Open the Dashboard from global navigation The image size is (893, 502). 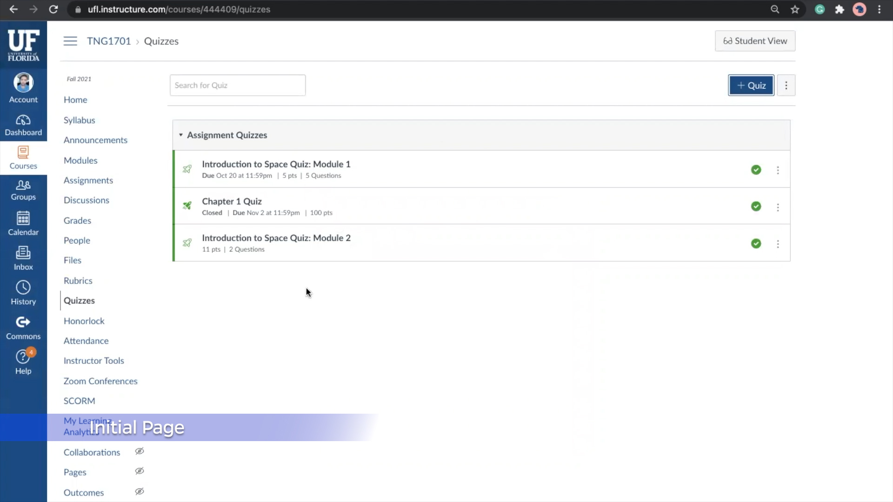pyautogui.click(x=23, y=125)
